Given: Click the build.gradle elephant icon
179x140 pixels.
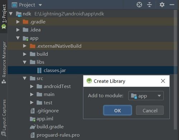Looking at the screenshot, I should click(x=33, y=127).
